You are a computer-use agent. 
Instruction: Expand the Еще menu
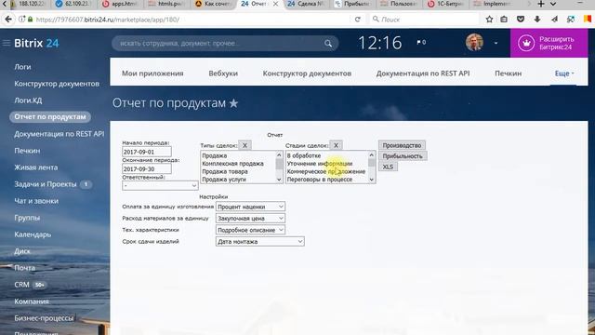(x=564, y=74)
